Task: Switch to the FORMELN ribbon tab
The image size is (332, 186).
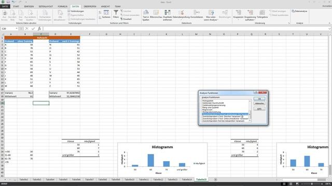Action: coord(62,7)
